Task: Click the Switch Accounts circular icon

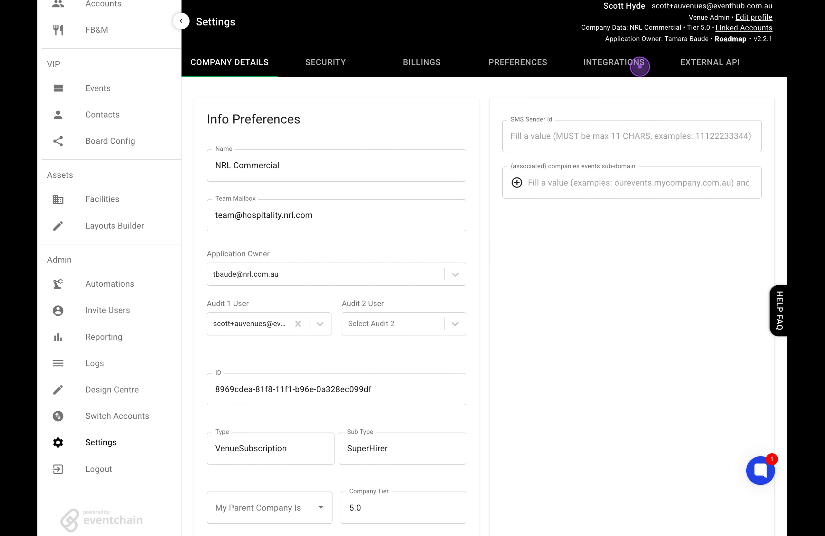Action: [58, 416]
